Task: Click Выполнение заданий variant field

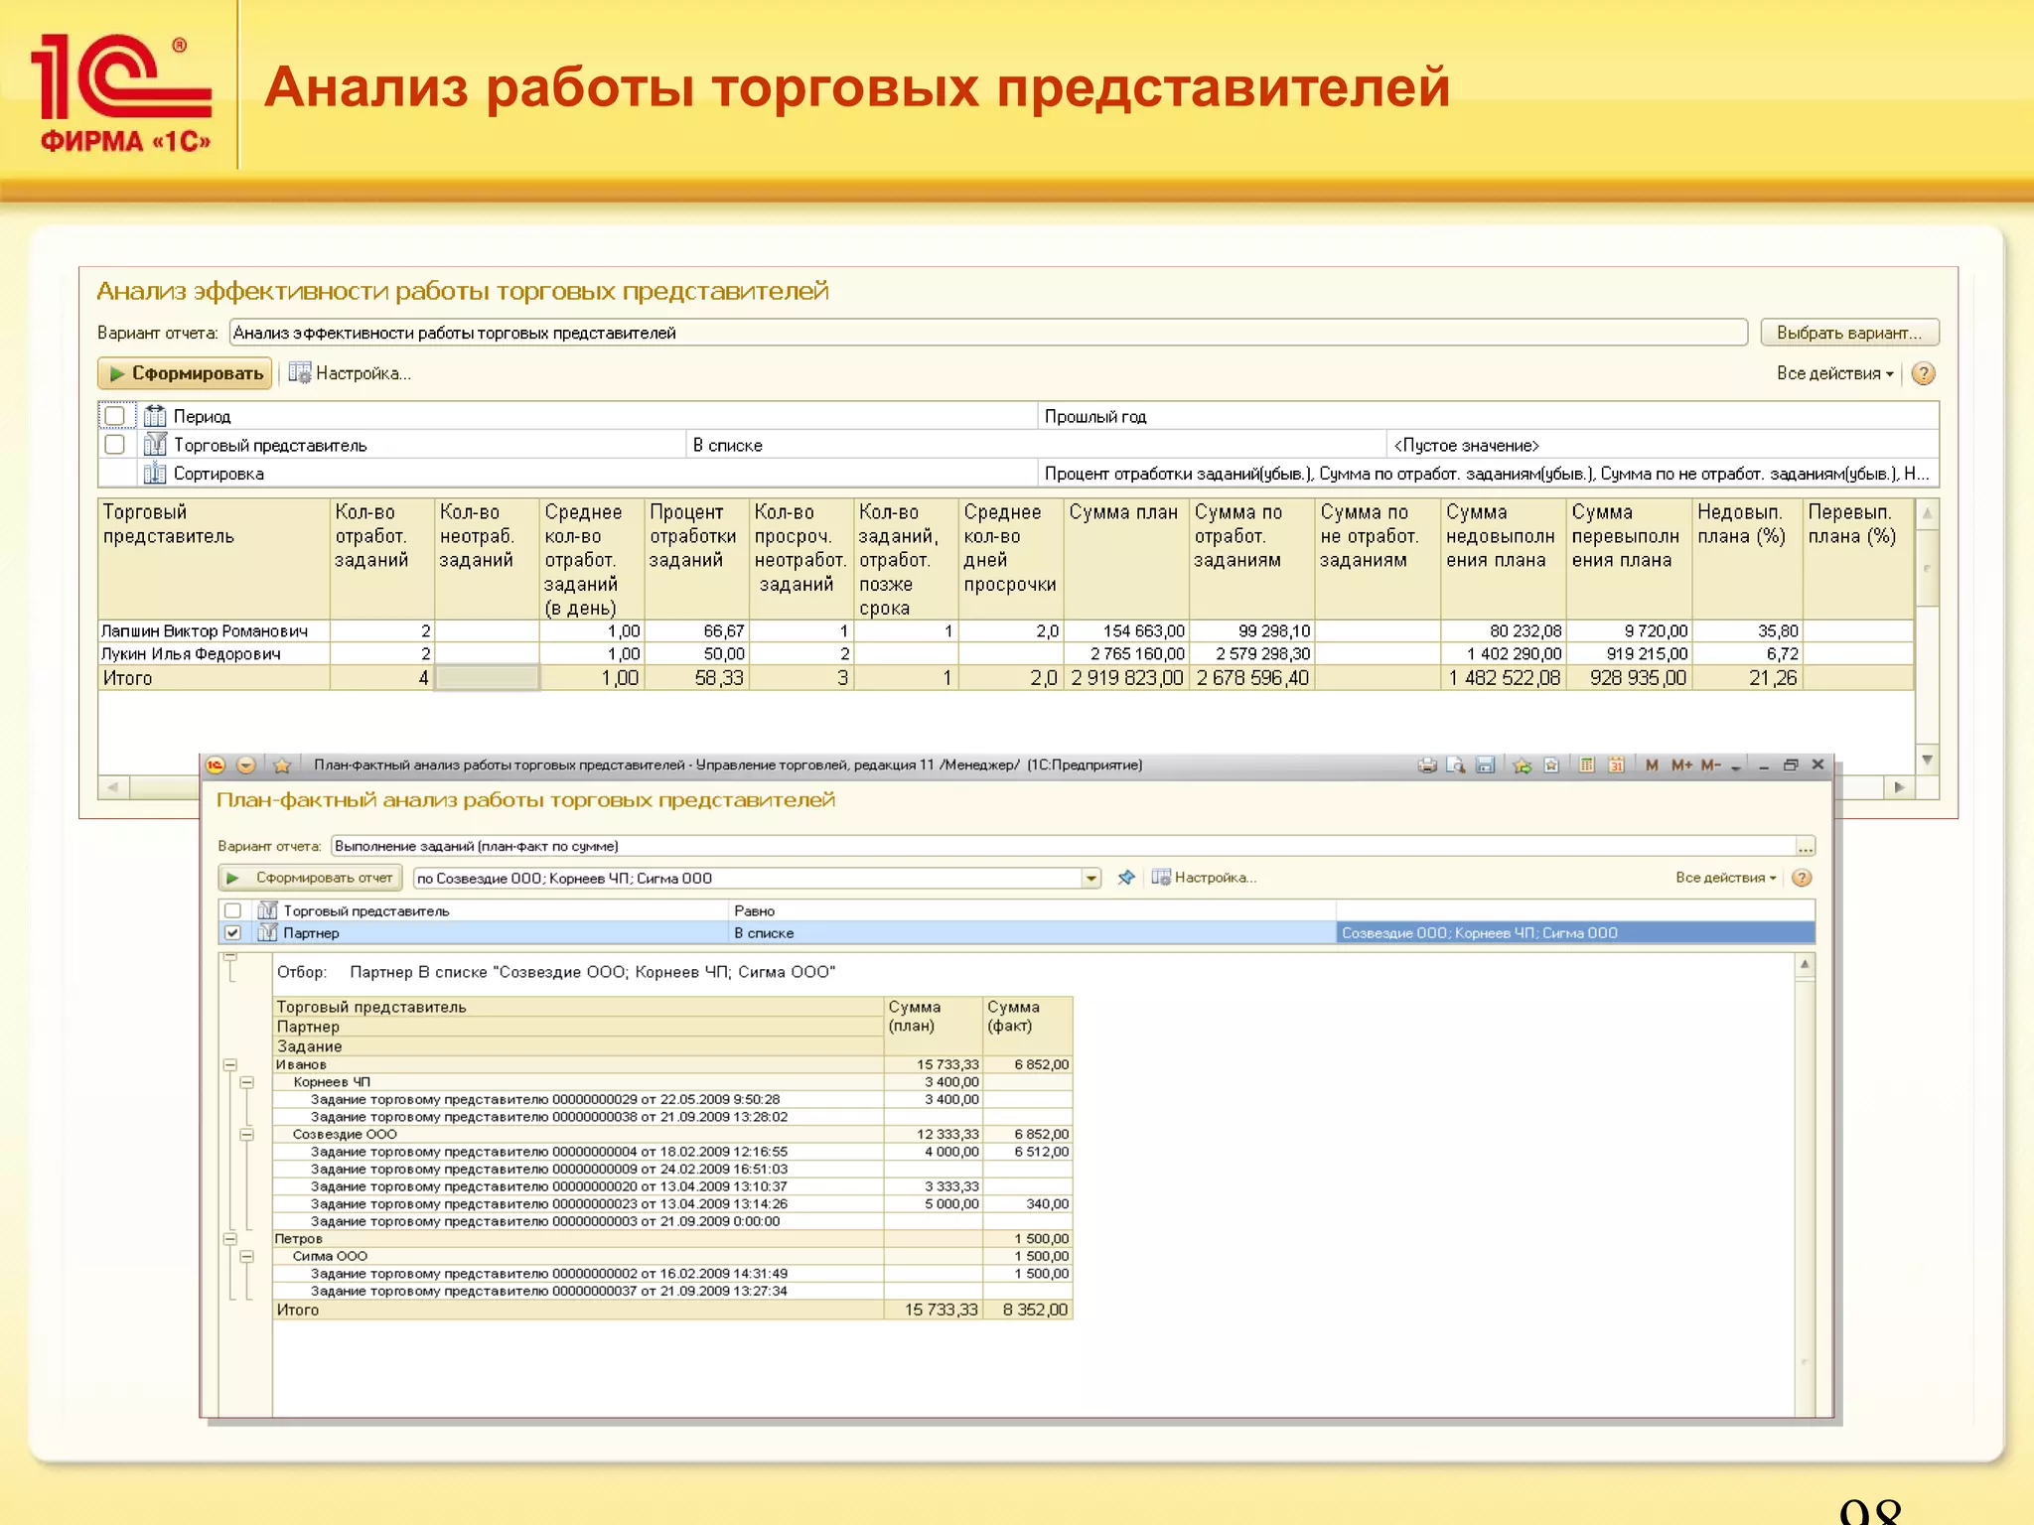Action: [1063, 846]
